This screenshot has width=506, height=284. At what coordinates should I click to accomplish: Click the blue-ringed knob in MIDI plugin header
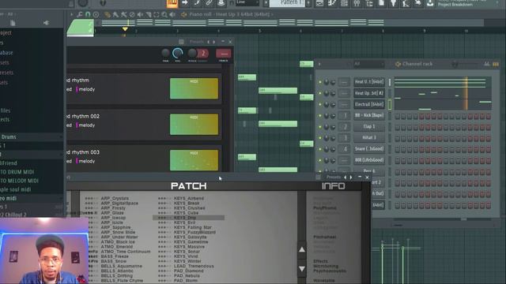tap(177, 53)
